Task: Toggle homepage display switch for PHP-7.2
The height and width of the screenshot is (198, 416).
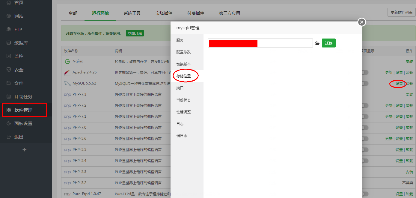Action: (365, 106)
